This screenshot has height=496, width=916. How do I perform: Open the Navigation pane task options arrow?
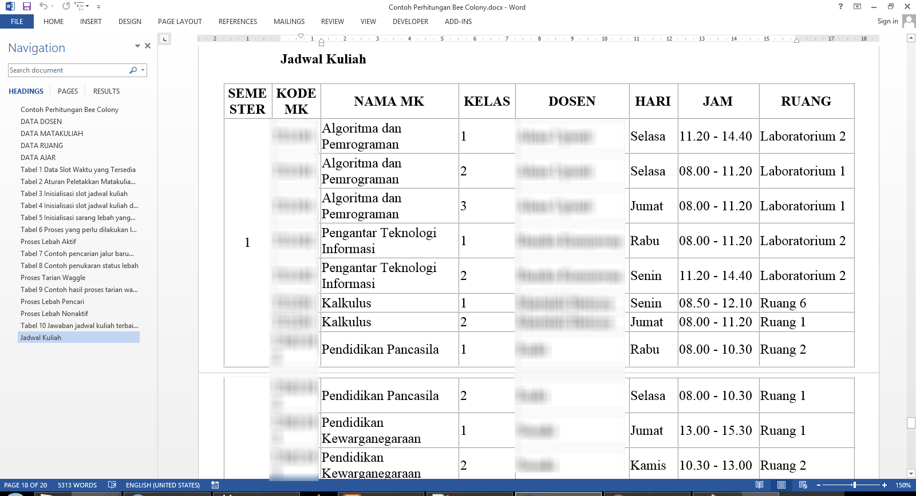pos(137,46)
